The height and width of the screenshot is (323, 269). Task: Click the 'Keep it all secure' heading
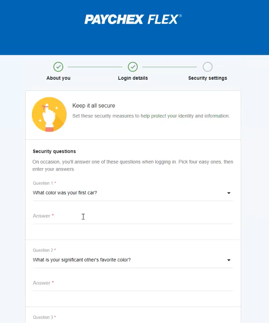(94, 105)
